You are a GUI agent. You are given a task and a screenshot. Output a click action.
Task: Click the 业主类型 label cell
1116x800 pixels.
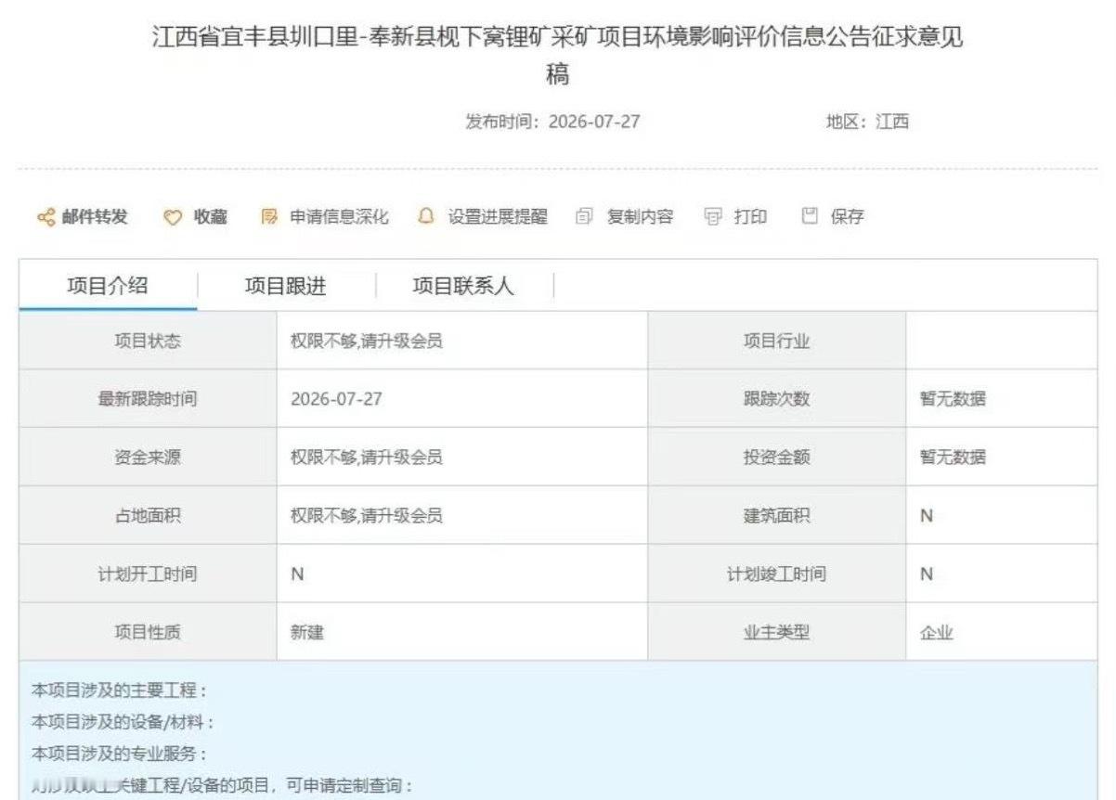777,632
